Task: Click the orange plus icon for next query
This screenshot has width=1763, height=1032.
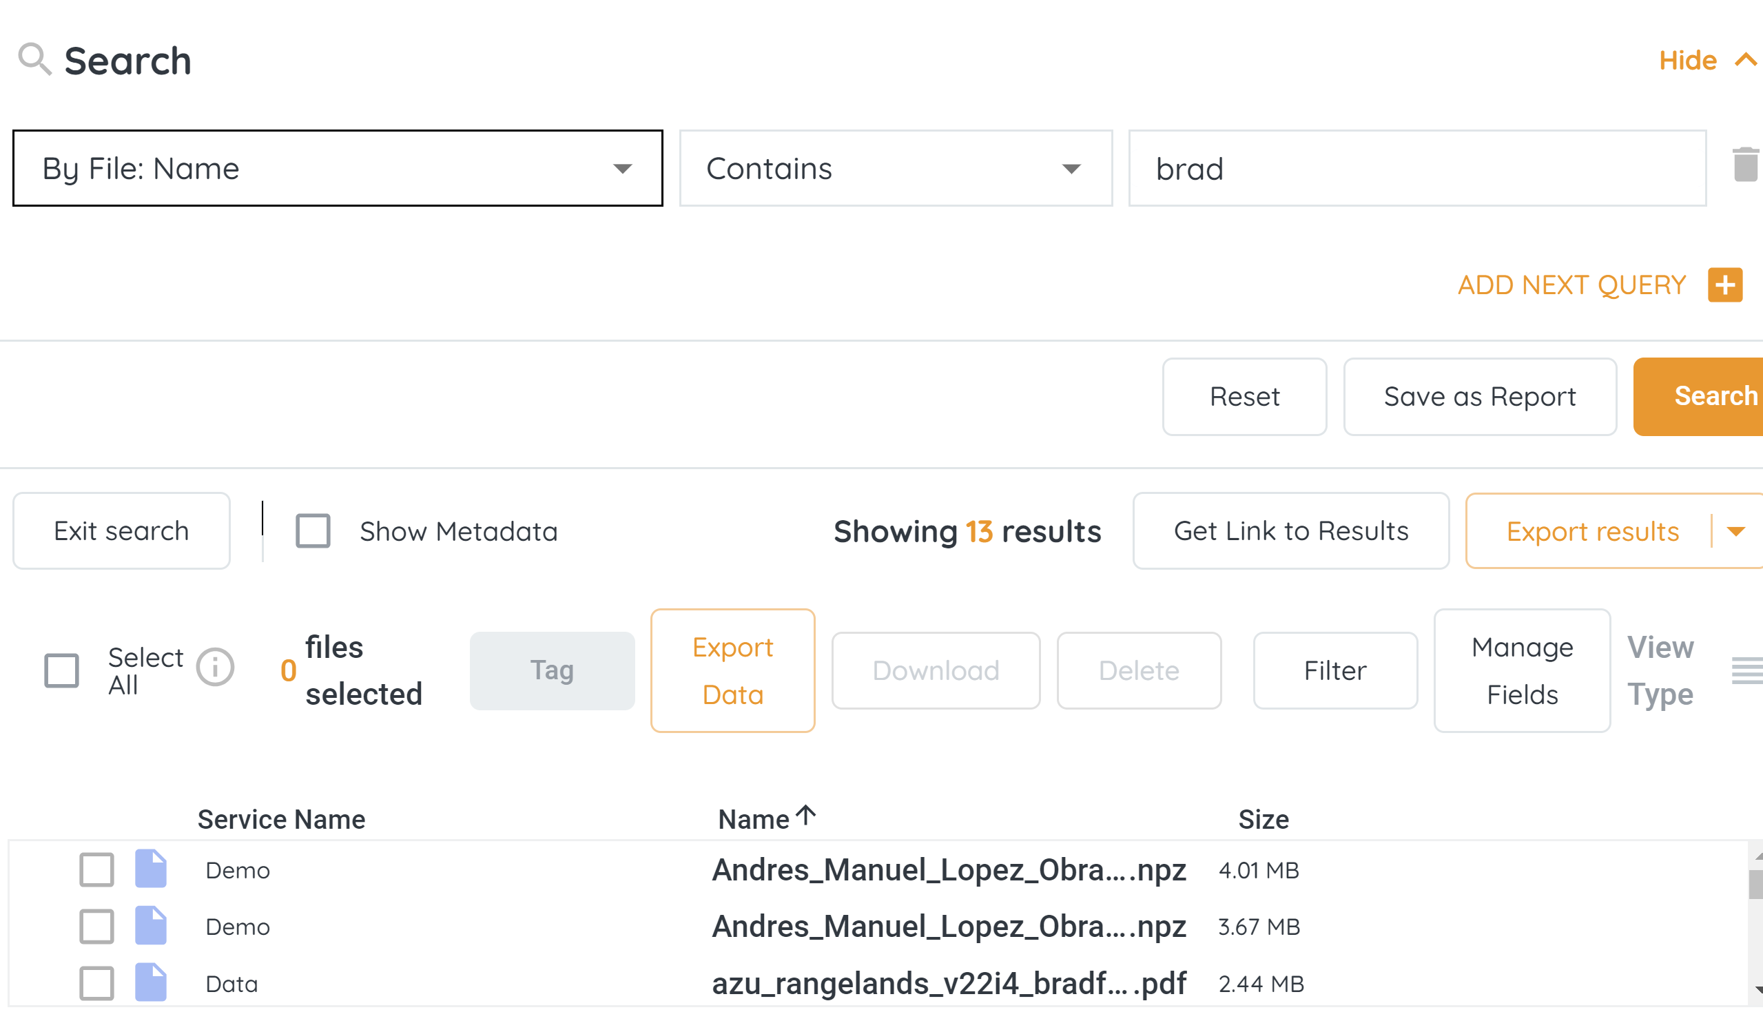Action: pyautogui.click(x=1724, y=285)
